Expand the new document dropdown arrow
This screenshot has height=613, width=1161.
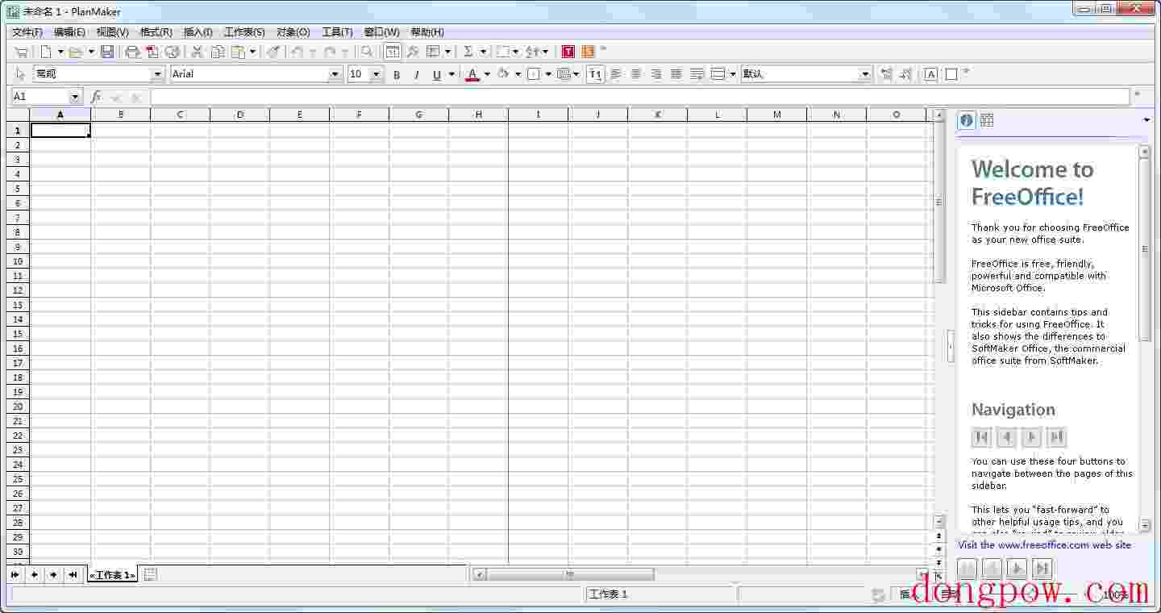pos(60,52)
